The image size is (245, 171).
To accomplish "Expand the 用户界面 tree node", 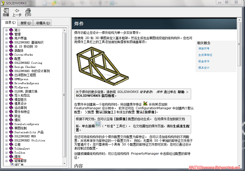I will click(x=6, y=38).
